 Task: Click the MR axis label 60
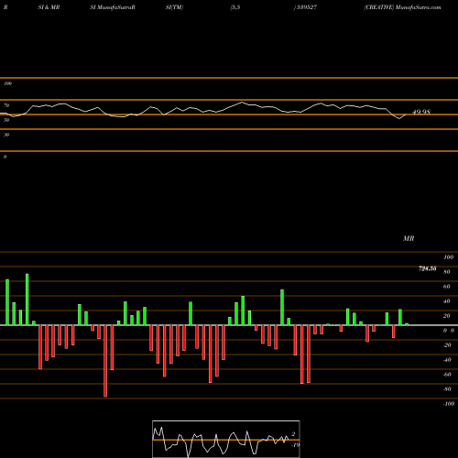click(x=447, y=287)
